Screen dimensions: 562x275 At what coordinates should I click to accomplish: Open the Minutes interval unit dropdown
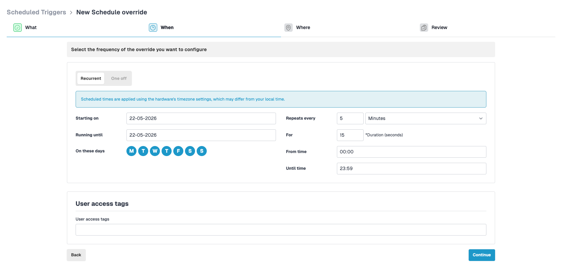(426, 118)
